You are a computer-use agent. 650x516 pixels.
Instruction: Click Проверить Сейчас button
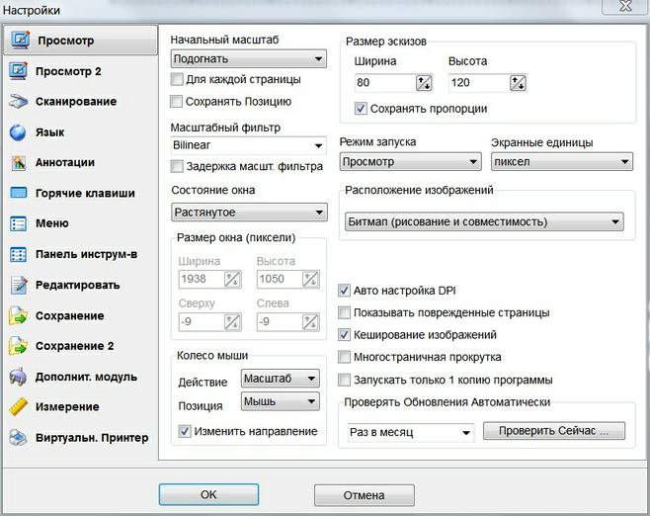554,431
